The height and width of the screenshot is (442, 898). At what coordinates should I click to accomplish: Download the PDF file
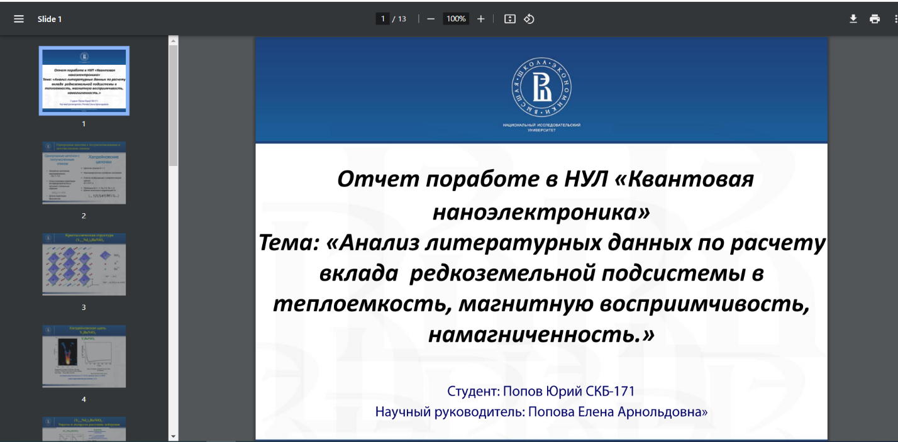tap(853, 19)
